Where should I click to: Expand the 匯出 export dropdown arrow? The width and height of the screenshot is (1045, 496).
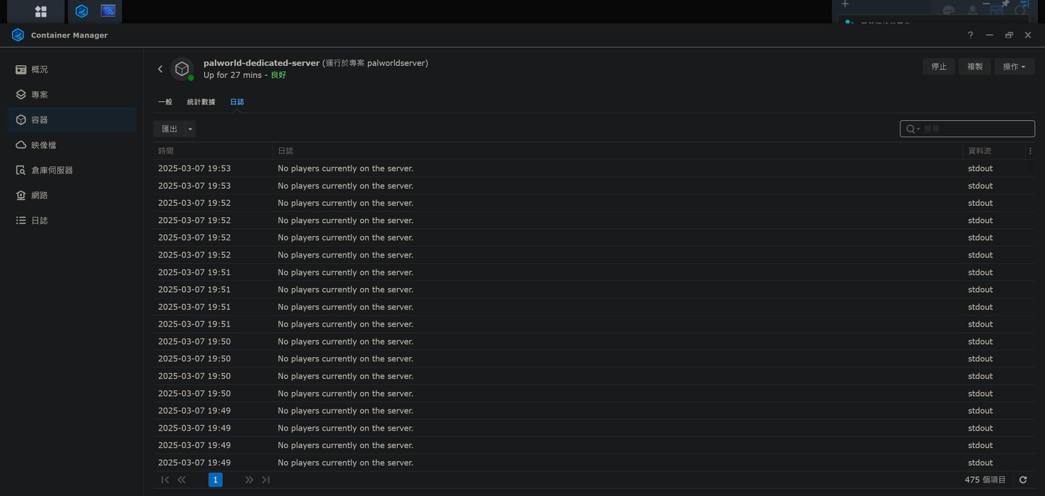click(190, 129)
